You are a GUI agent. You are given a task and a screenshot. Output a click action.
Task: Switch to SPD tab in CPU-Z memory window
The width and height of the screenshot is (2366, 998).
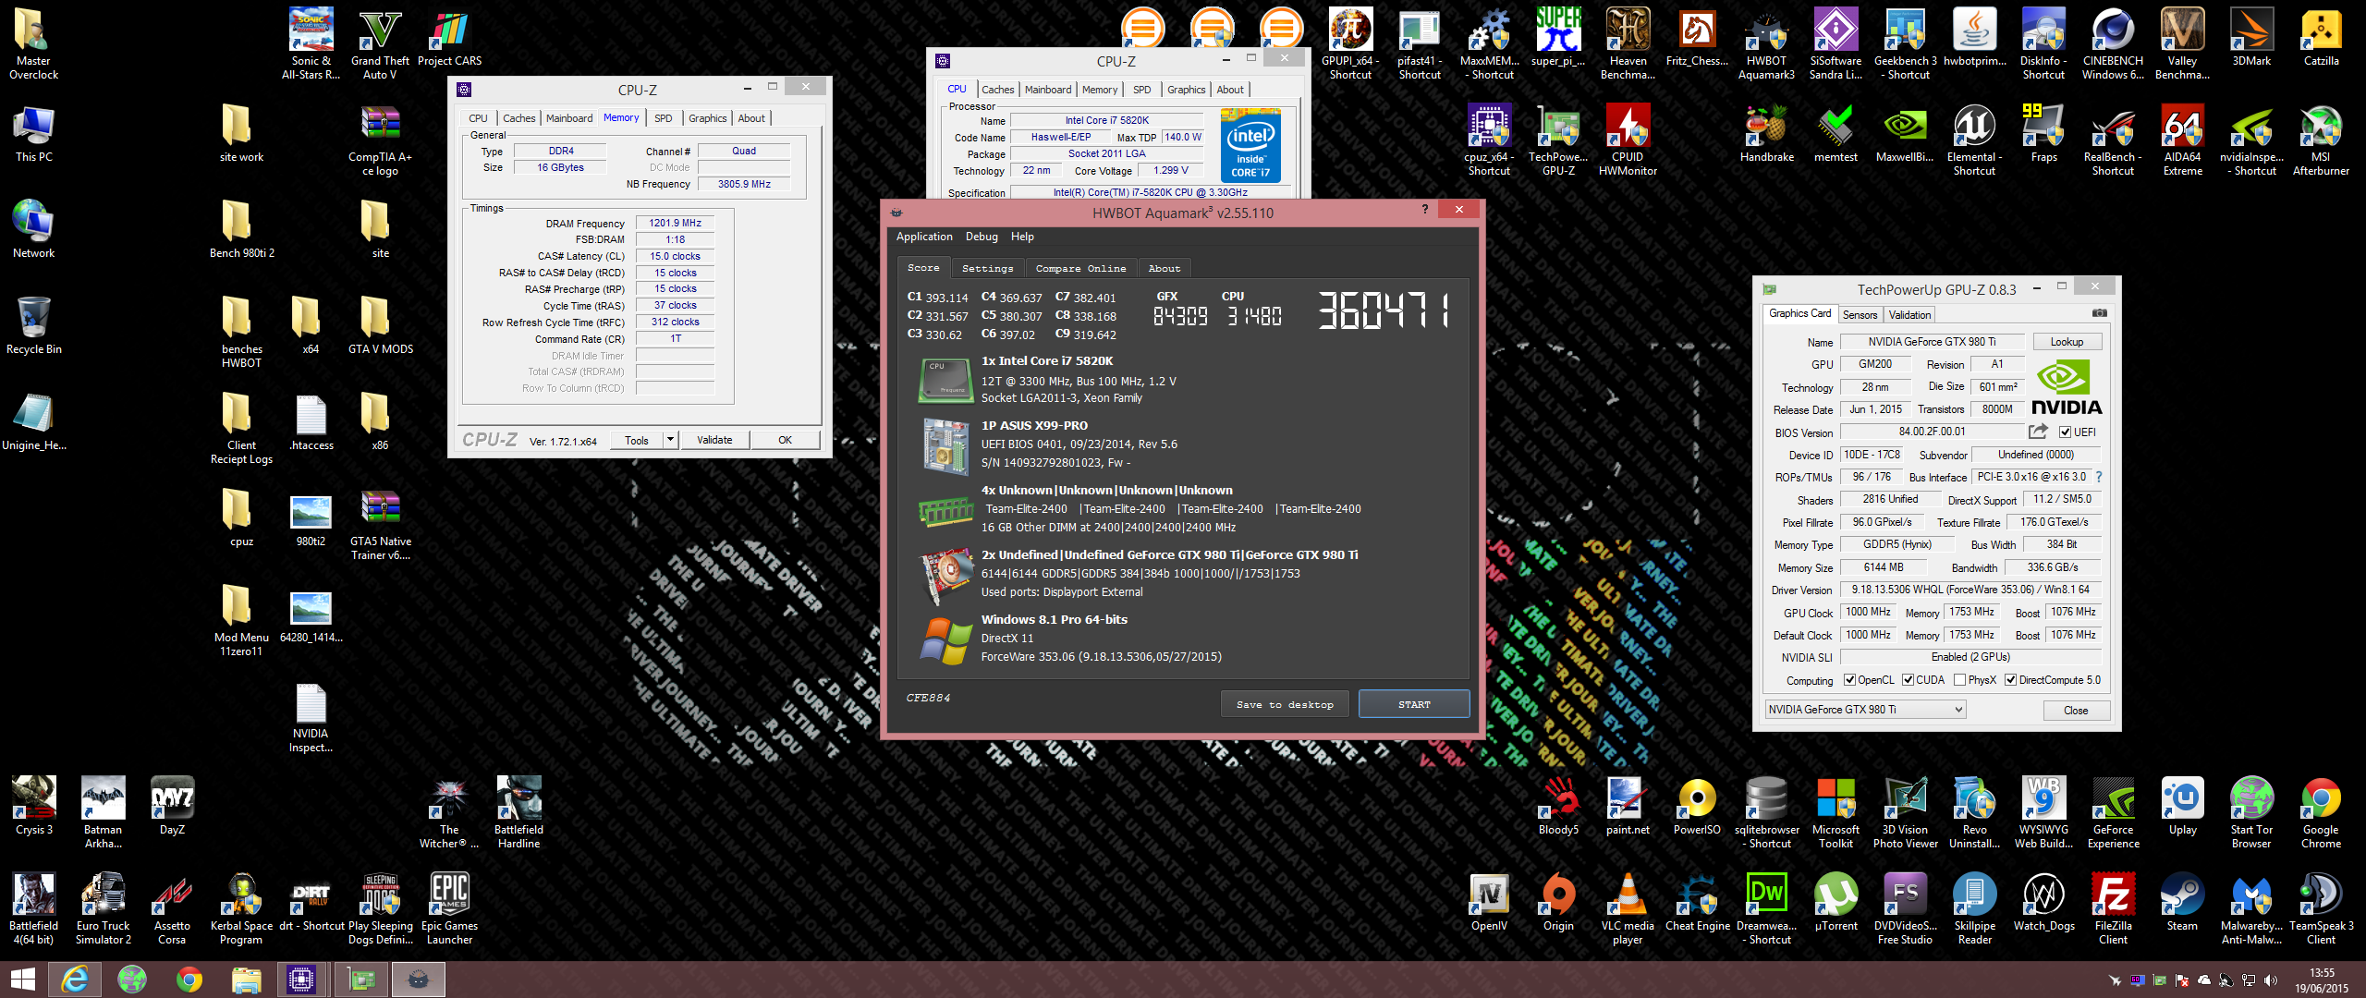click(663, 118)
